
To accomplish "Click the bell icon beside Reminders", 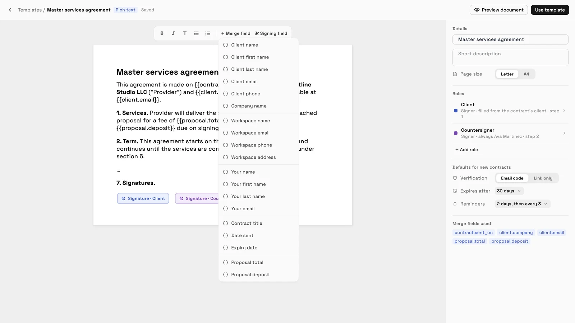I will click(x=455, y=204).
